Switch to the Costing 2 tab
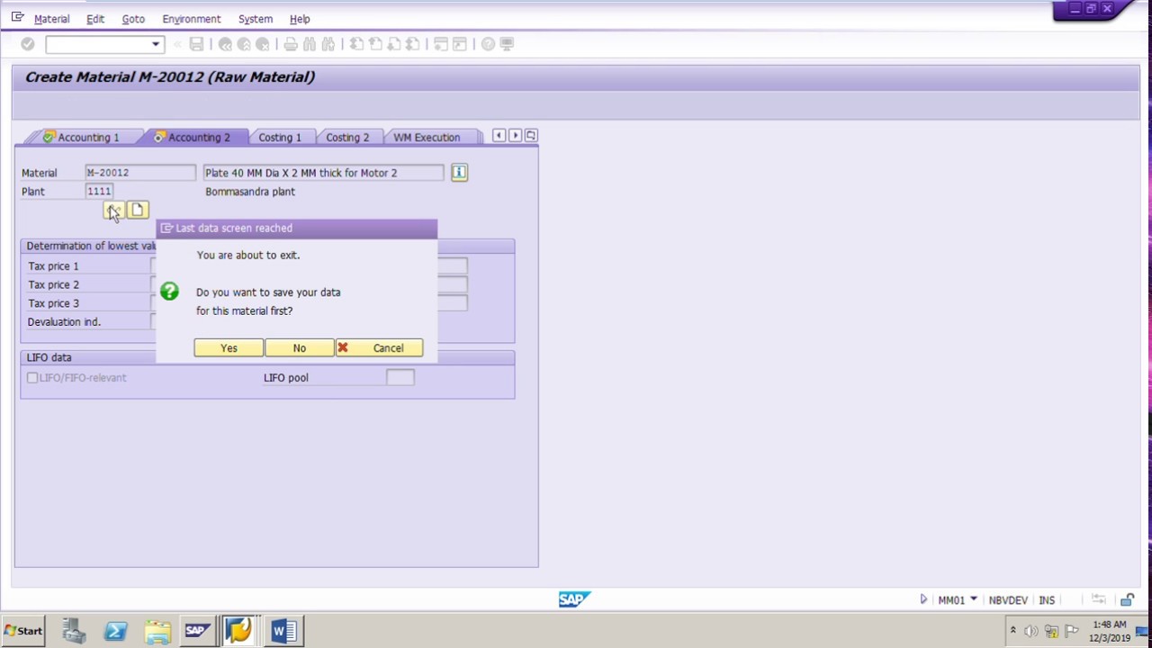1152x648 pixels. click(347, 137)
